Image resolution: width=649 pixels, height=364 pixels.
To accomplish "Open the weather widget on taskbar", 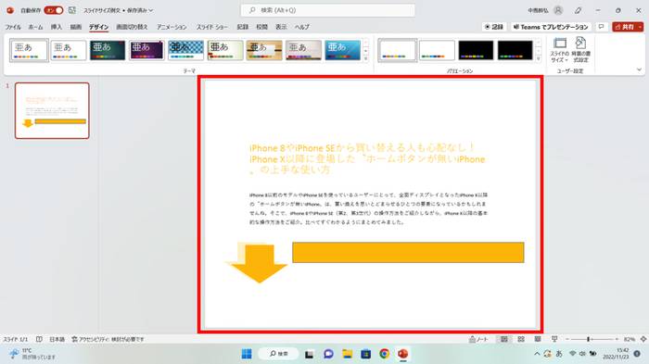I will (32, 354).
